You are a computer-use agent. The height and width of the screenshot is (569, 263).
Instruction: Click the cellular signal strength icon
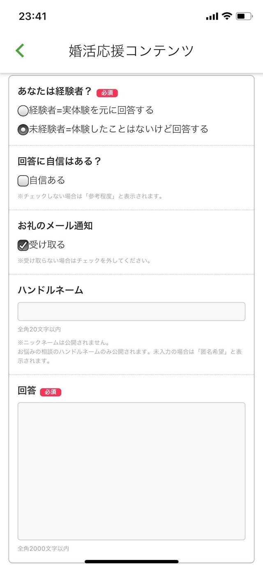[x=212, y=16]
